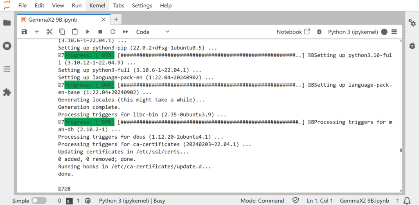Open the file browser sidebar
The height and width of the screenshot is (205, 419).
tap(7, 23)
